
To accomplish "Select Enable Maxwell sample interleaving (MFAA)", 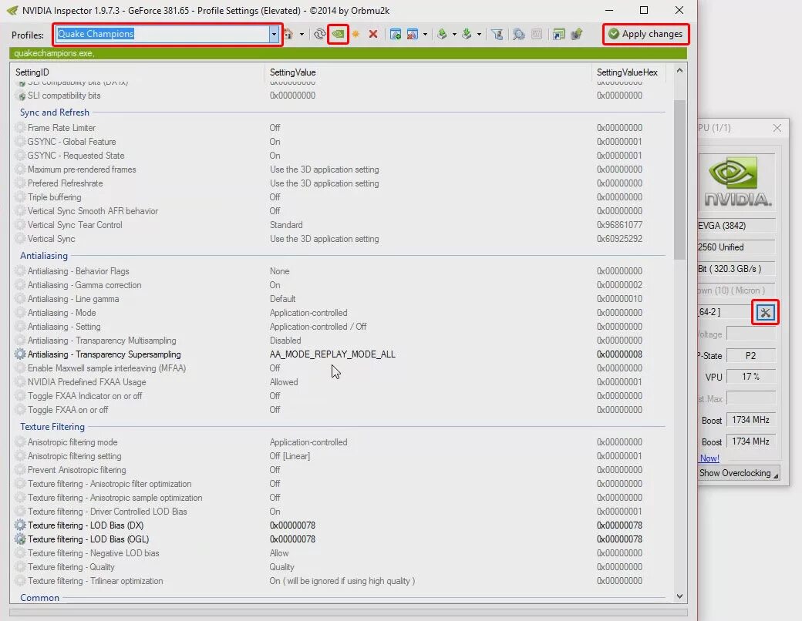I will pos(338,368).
